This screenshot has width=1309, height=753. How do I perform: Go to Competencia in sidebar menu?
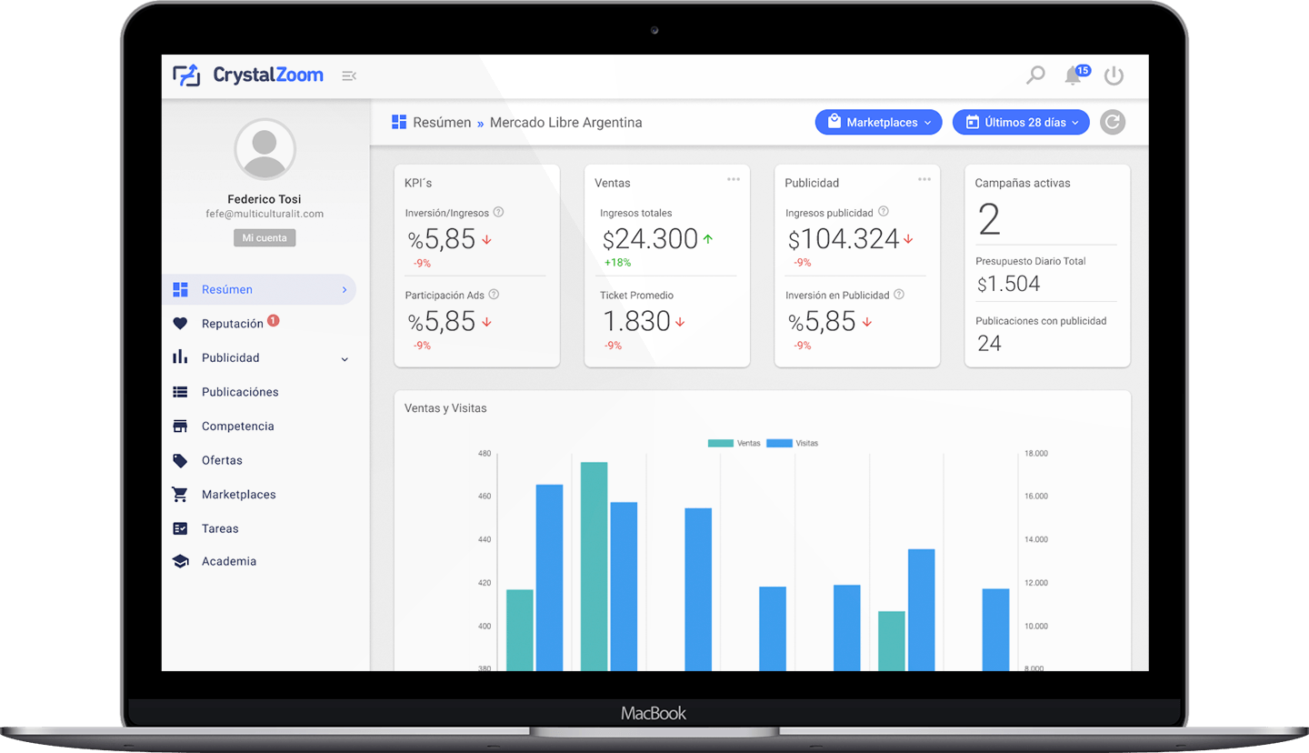[x=237, y=427]
